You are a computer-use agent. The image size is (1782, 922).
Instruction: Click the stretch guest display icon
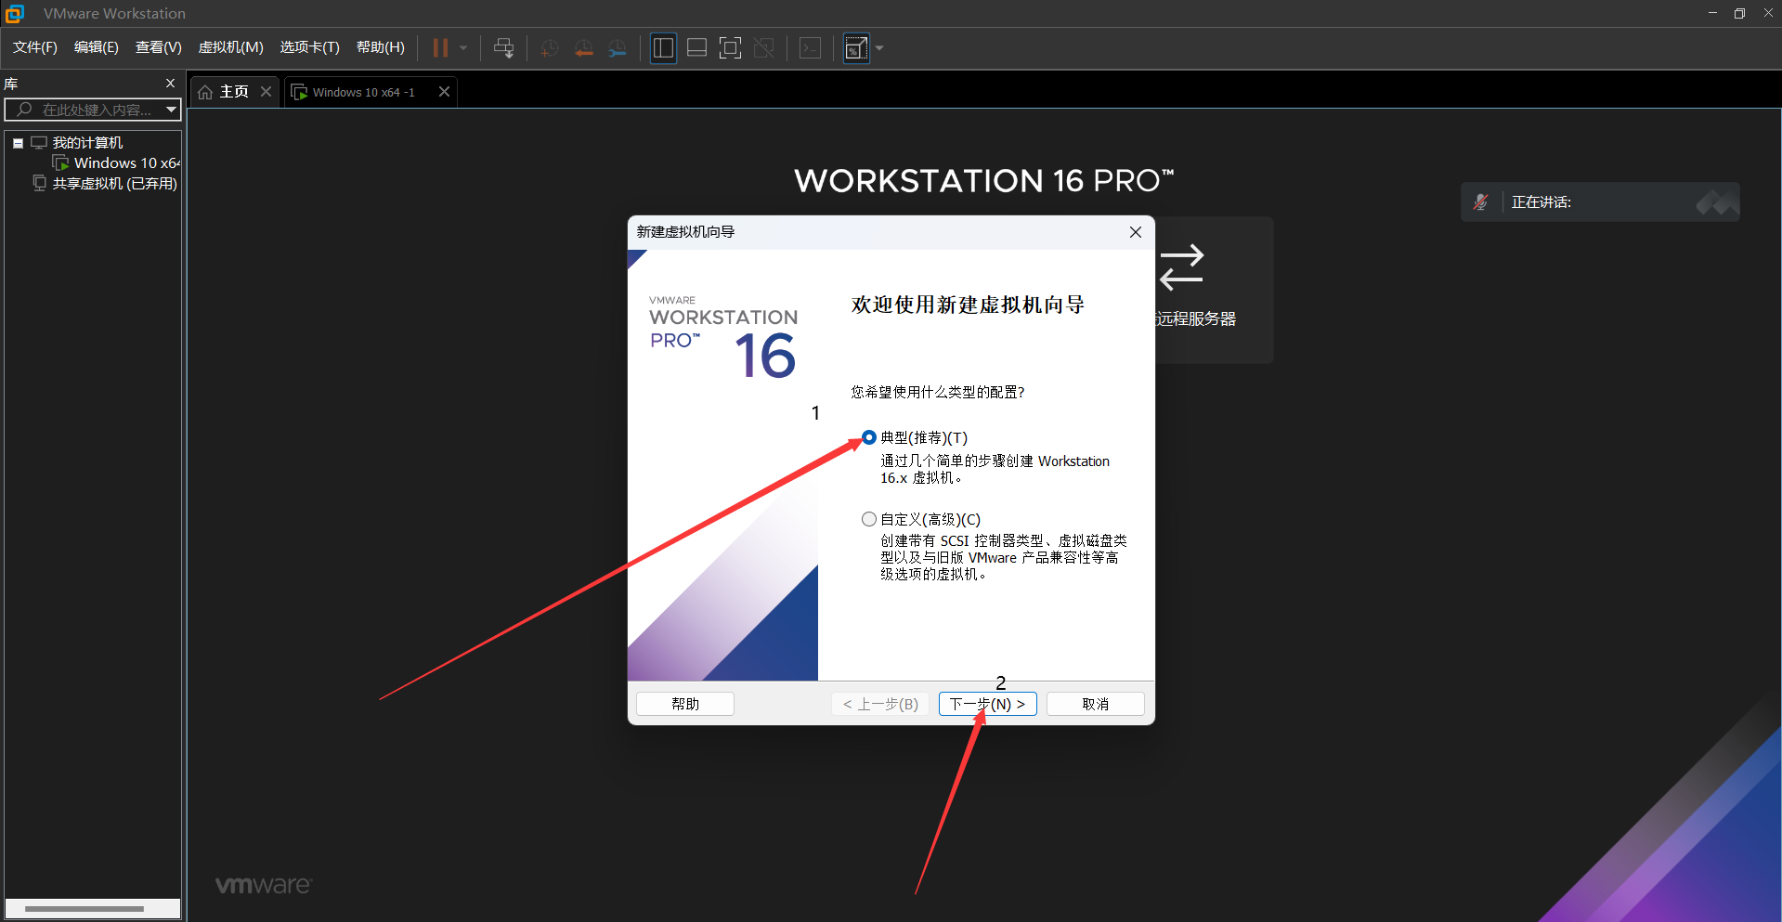tap(855, 48)
